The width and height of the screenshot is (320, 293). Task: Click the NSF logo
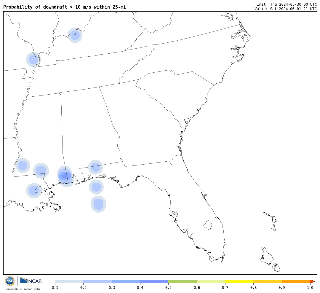tap(10, 281)
